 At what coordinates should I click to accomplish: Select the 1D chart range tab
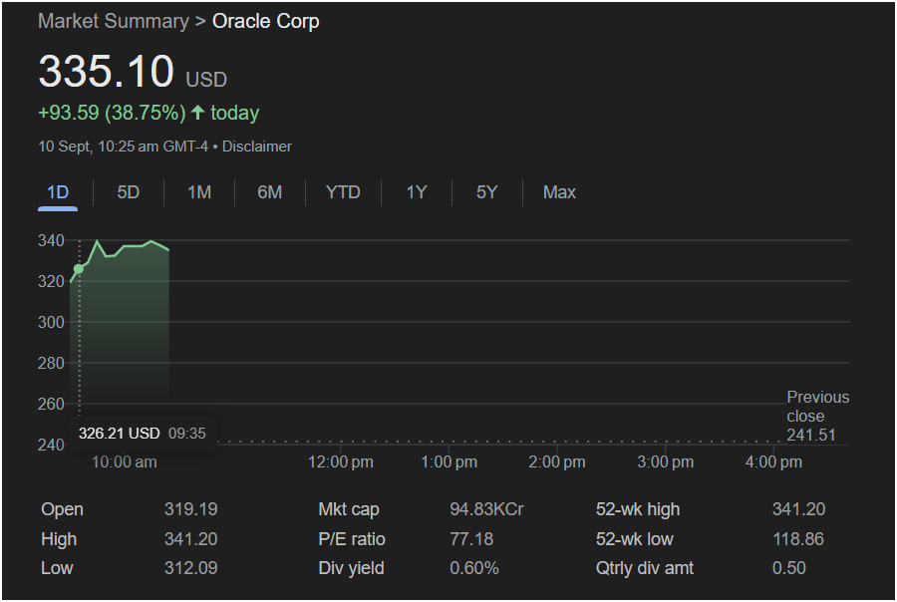tap(58, 192)
